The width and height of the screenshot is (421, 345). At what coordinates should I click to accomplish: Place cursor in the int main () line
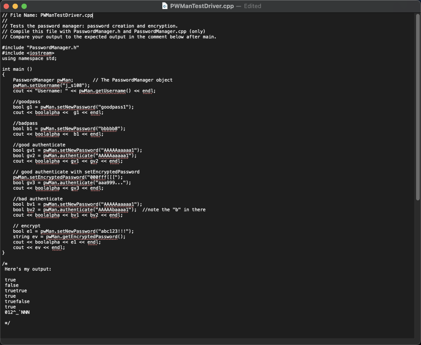(x=16, y=69)
